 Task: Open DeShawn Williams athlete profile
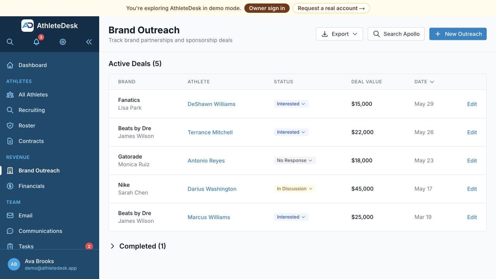point(212,104)
